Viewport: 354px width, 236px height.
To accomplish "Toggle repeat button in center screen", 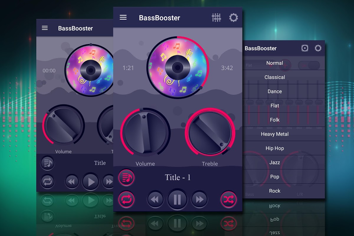I will click(127, 199).
